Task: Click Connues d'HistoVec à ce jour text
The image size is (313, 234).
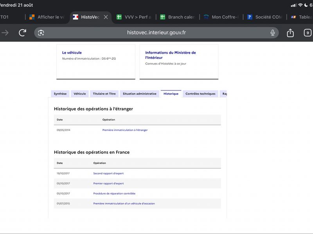Action: (165, 64)
